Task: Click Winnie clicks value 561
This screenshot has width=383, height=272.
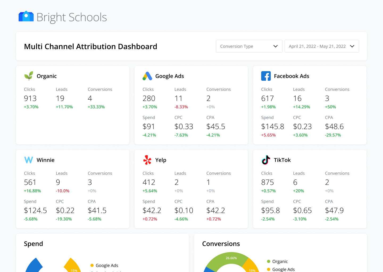Action: pos(30,182)
